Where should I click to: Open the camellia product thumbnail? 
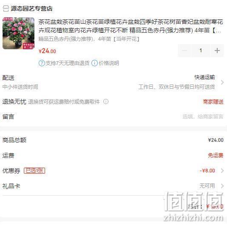click(x=19, y=33)
